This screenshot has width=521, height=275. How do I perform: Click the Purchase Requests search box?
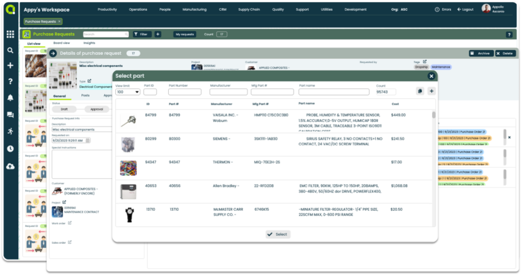coord(106,34)
